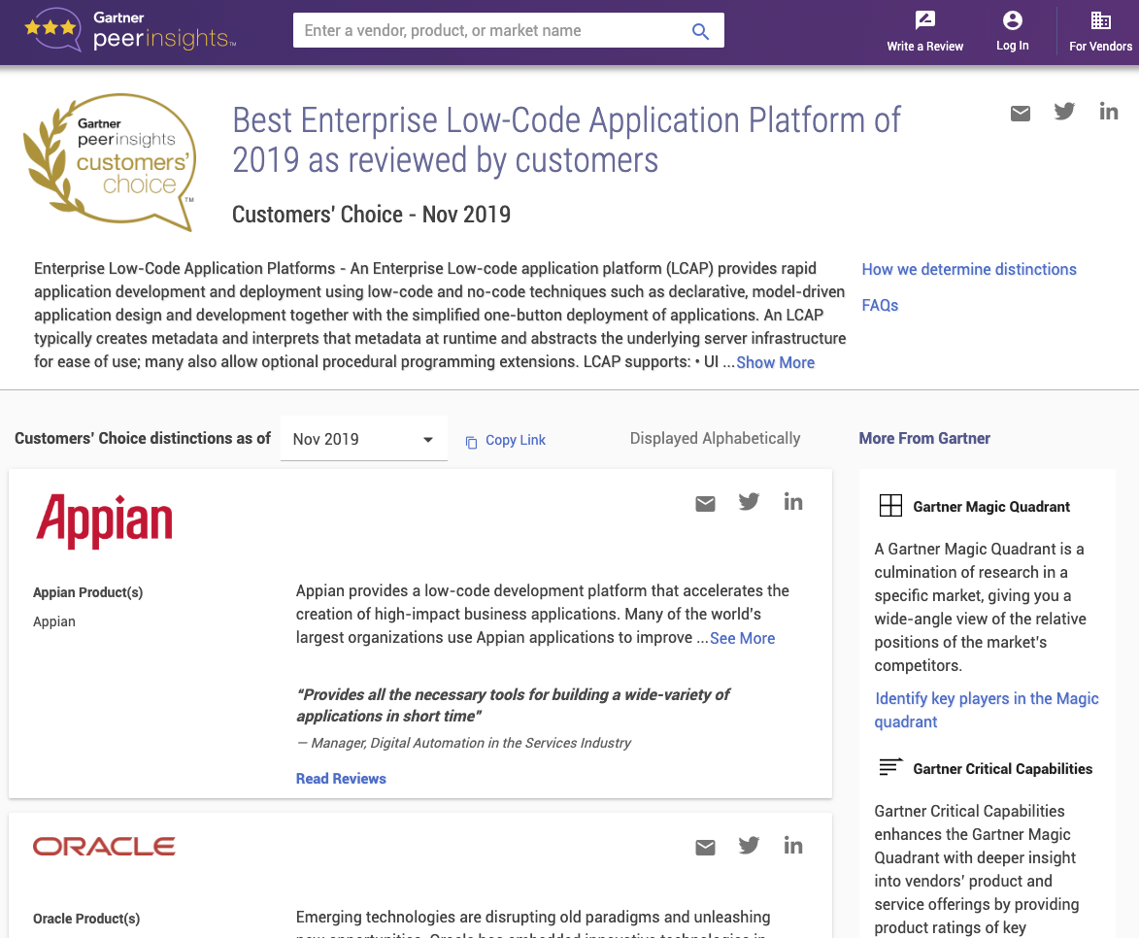Click the Oracle Product(s) label
This screenshot has width=1139, height=938.
[86, 919]
